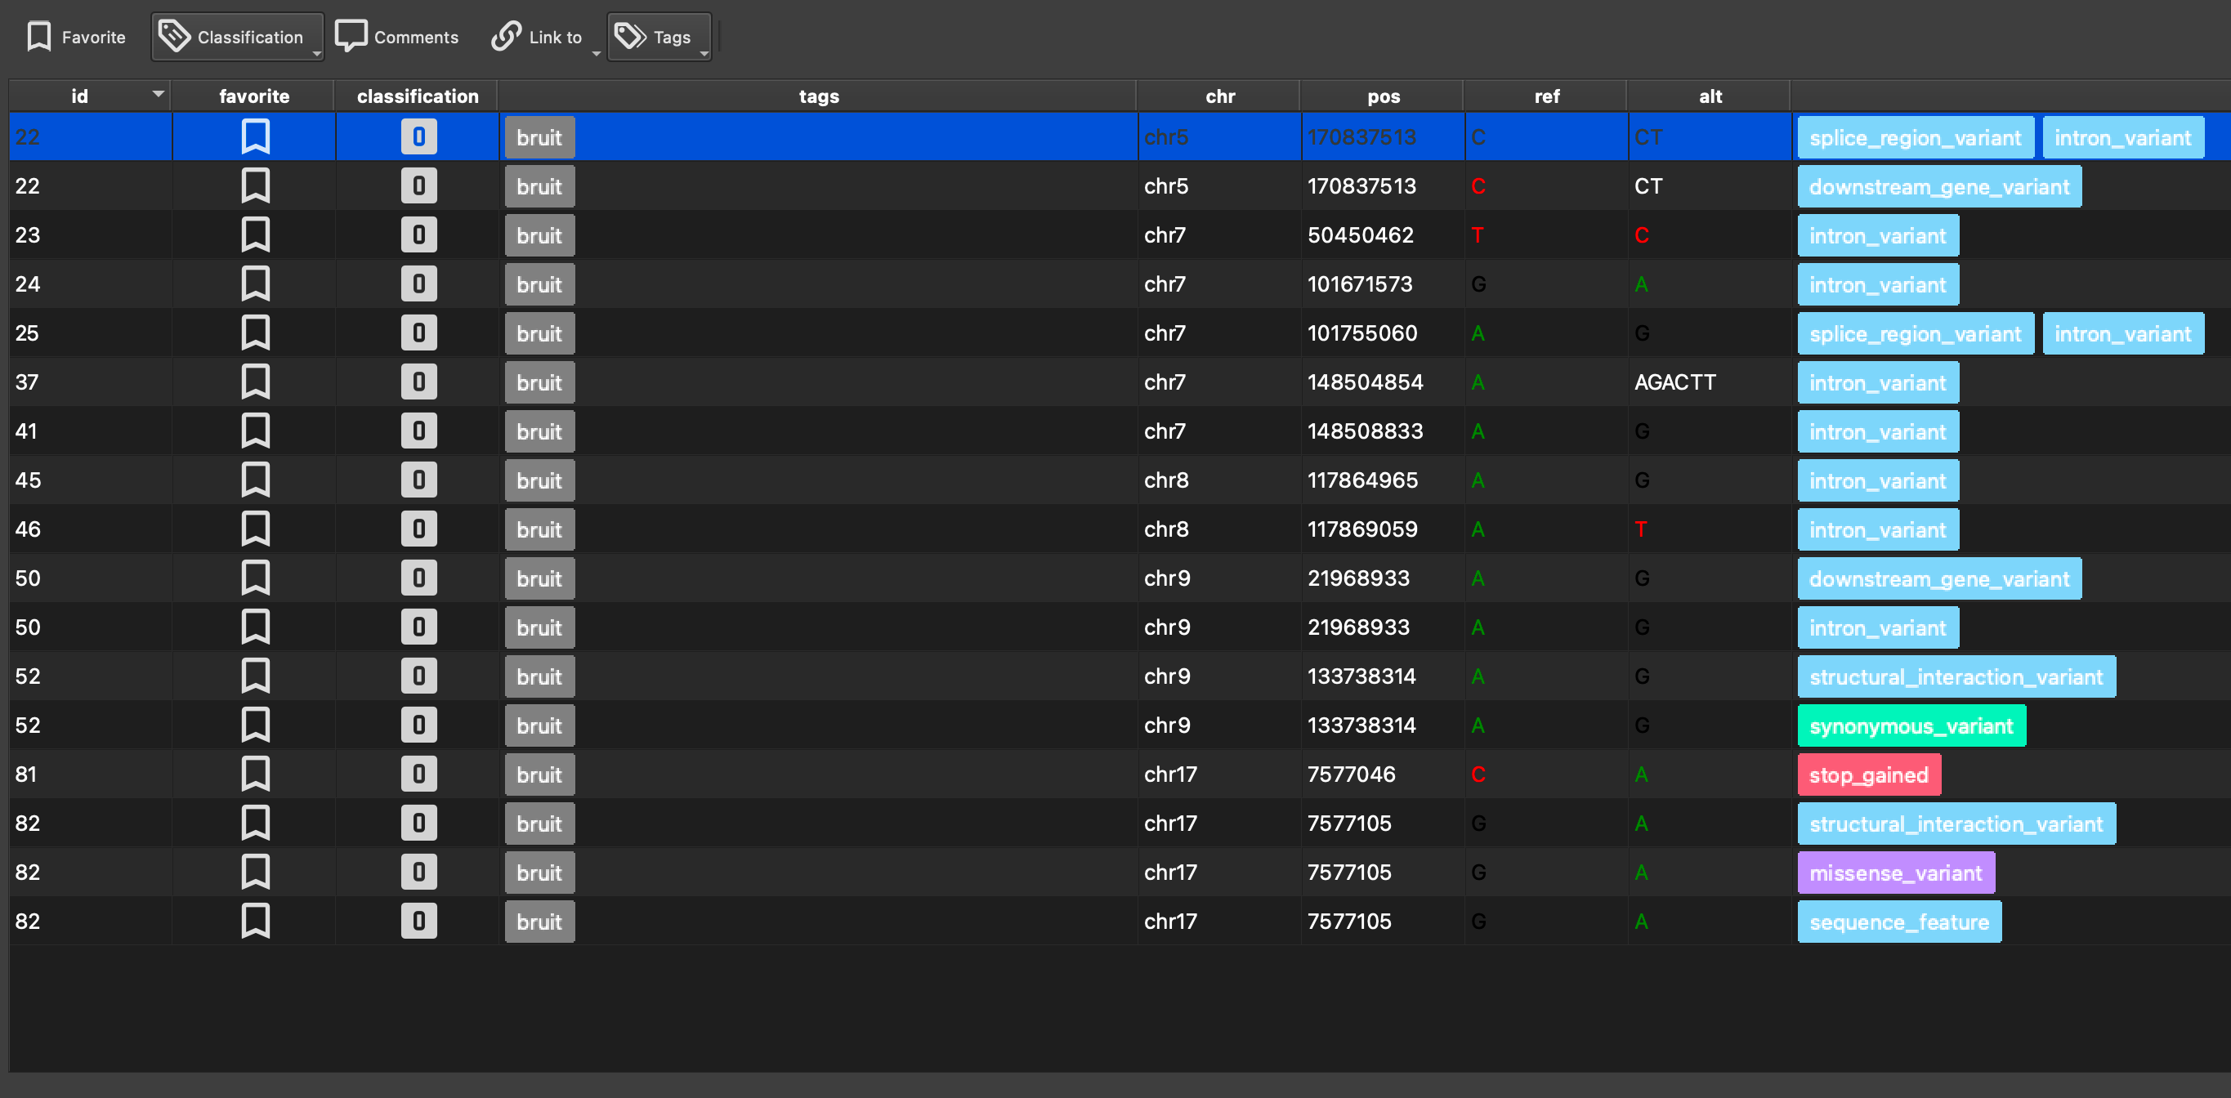Select the row with position 117869059
The width and height of the screenshot is (2231, 1098).
(x=1361, y=529)
